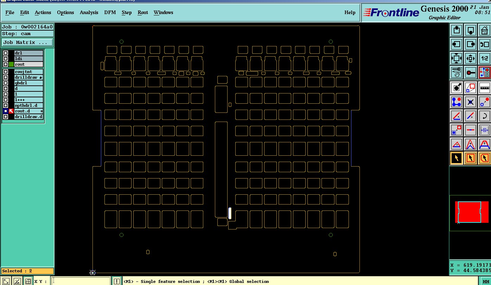This screenshot has height=285, width=491.
Task: Select the dimension arrows with box tool
Action: tap(484, 130)
